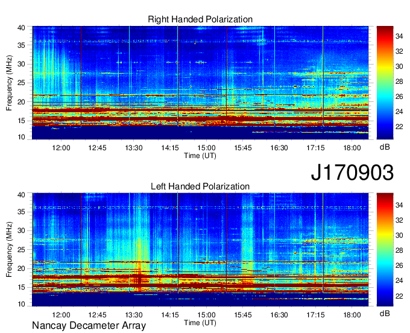Click the 10 MHz tick of the left-handed plot
The image size is (410, 333).
click(x=21, y=304)
